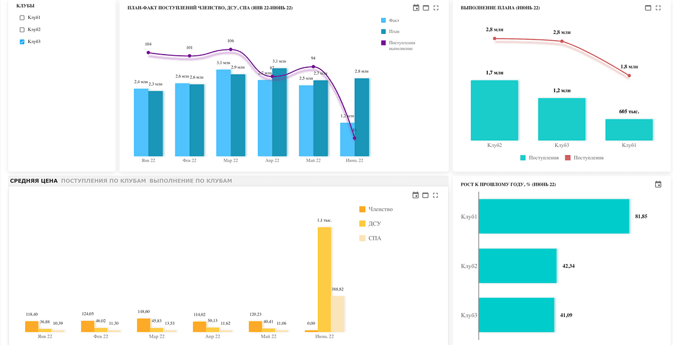Click window icon in Выполнение плана panel
Screen dimensions: 673x345
click(x=648, y=7)
